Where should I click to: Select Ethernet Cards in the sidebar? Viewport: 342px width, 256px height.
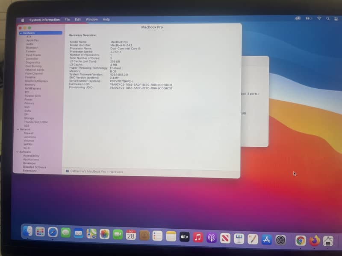35,70
